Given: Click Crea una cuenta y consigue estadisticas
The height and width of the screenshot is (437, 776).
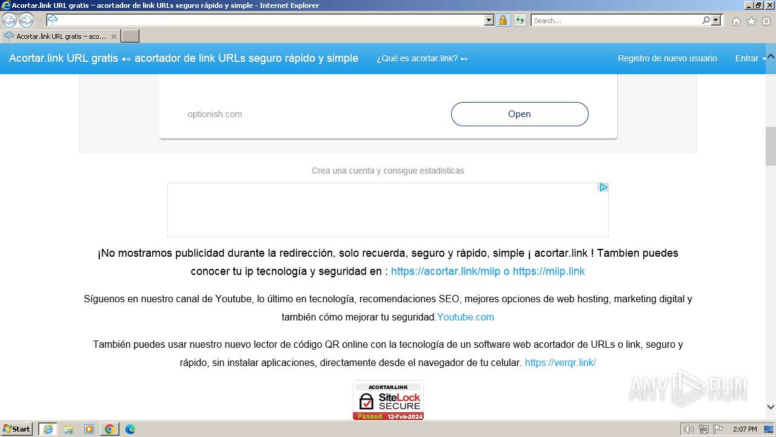Looking at the screenshot, I should tap(388, 171).
